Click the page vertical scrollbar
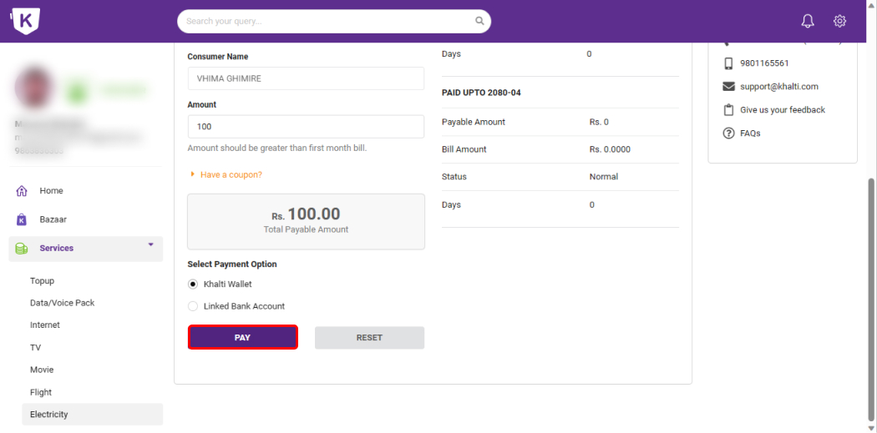 click(x=872, y=299)
